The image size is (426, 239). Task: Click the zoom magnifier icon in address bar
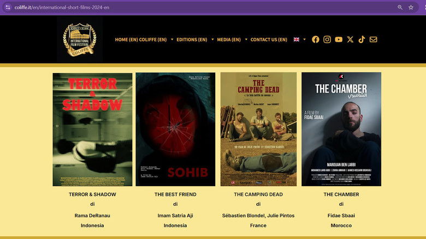point(400,8)
